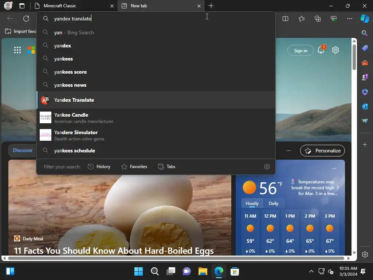The height and width of the screenshot is (280, 373).
Task: Select the New tab browser tab
Action: (157, 6)
